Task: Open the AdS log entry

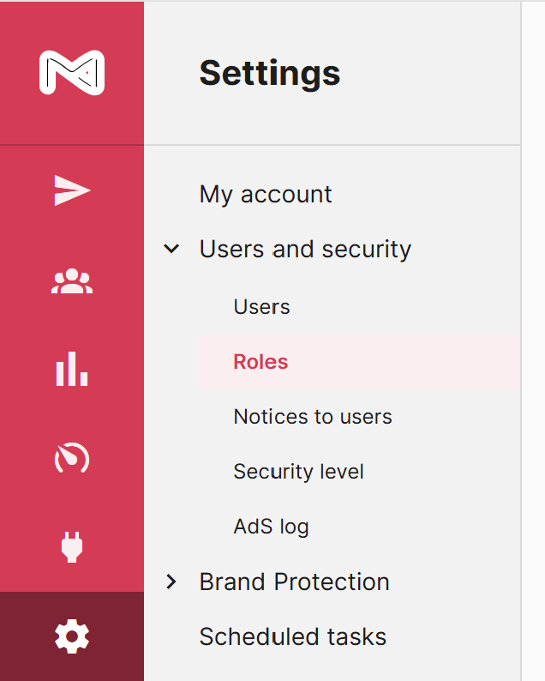Action: (271, 527)
